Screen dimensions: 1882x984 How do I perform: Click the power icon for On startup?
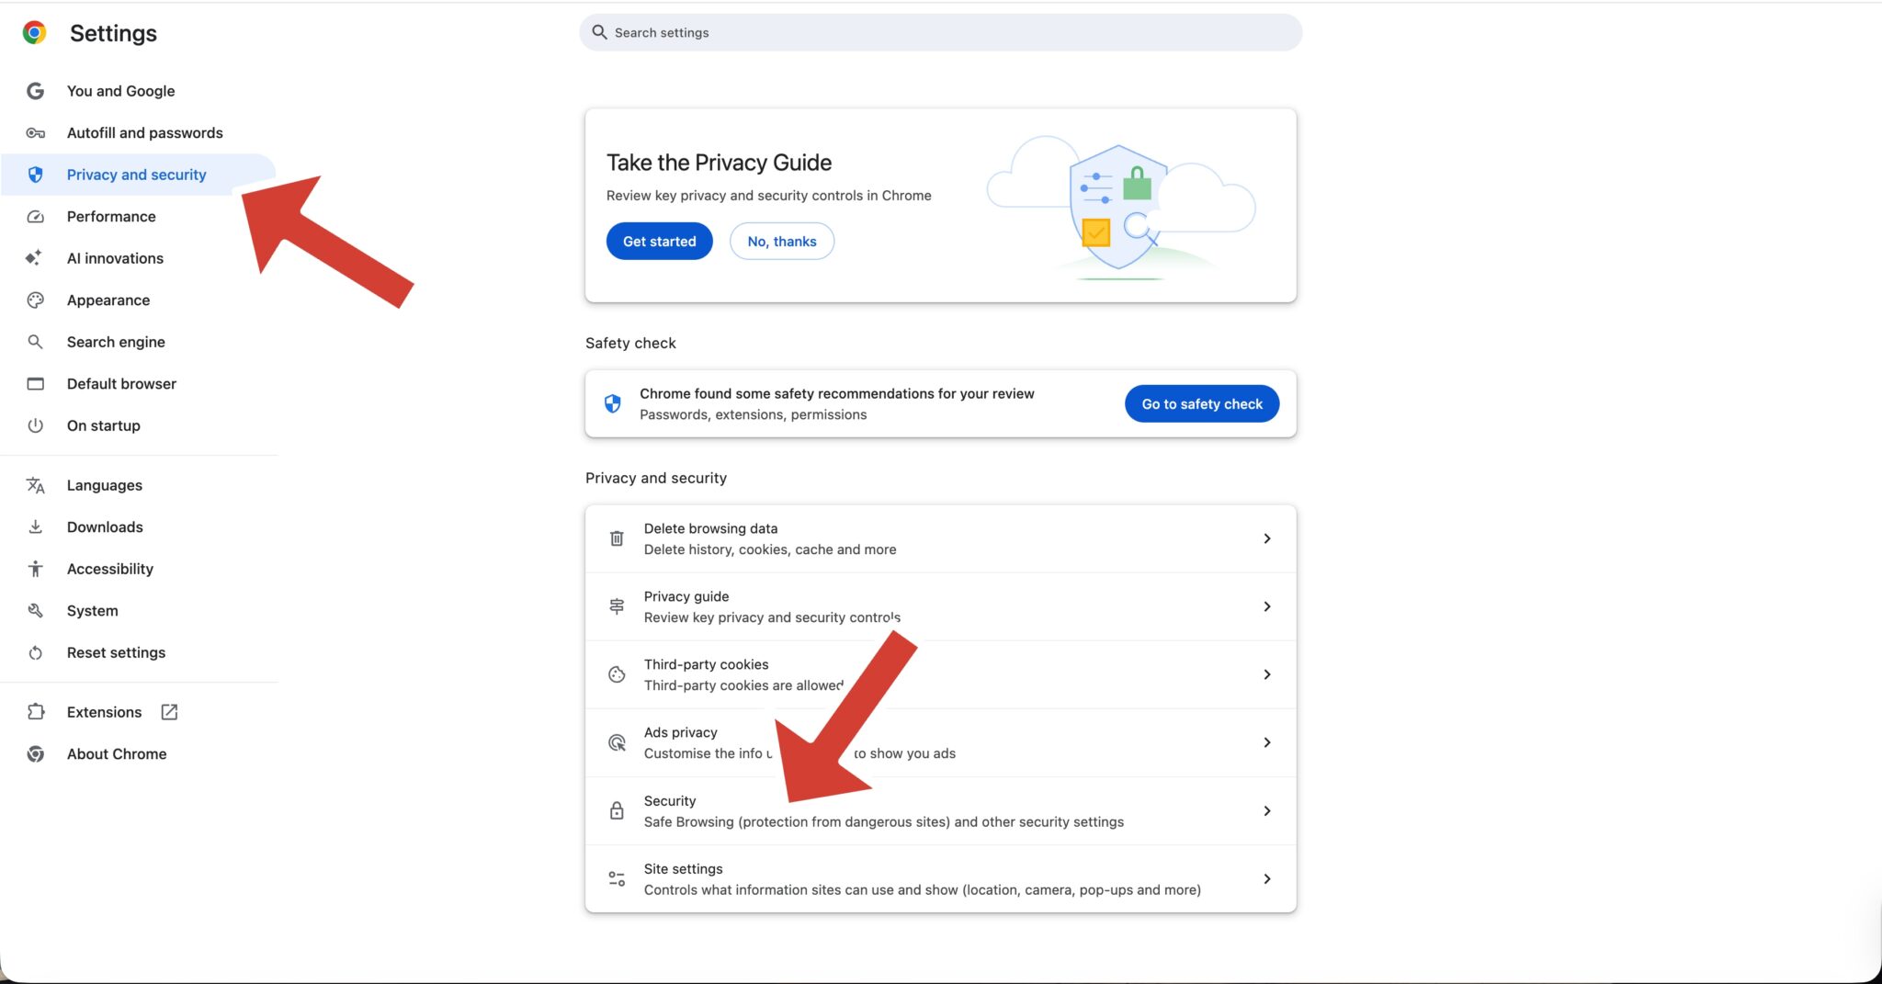35,425
